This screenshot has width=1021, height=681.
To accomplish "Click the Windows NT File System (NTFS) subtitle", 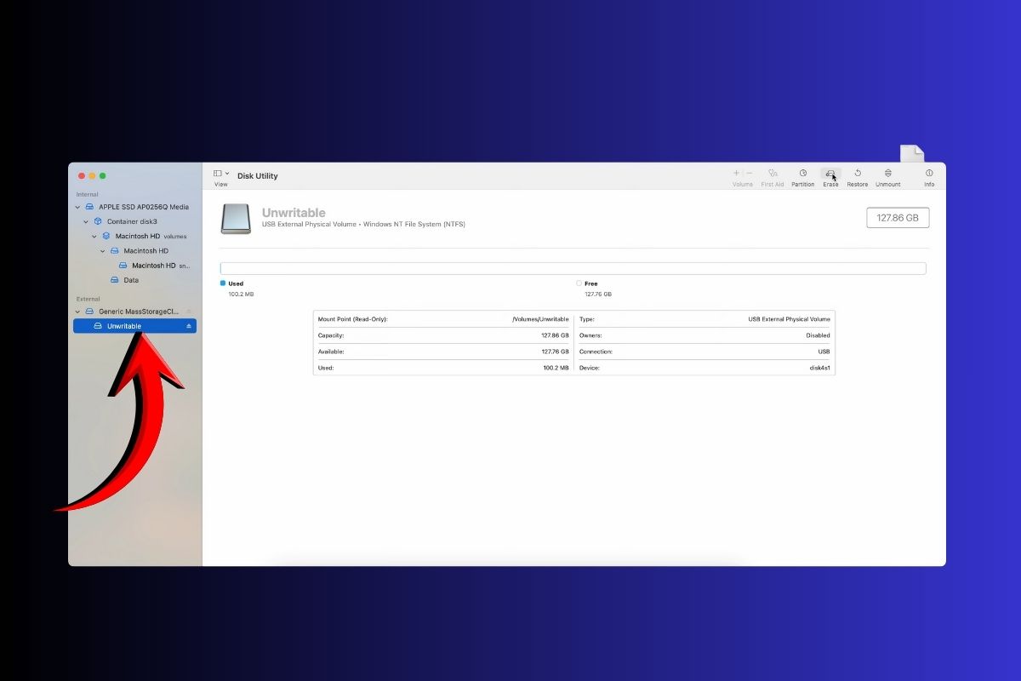I will tap(414, 225).
